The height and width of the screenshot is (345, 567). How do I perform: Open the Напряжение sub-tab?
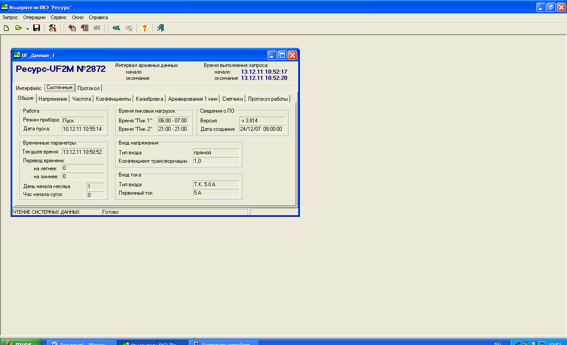pos(53,99)
